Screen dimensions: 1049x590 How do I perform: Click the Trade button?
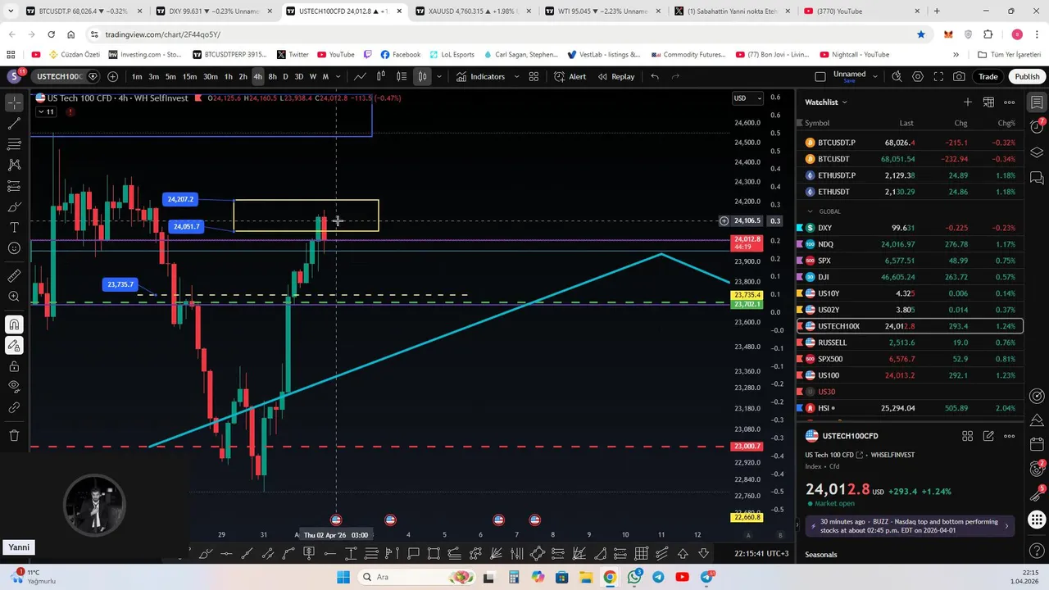pyautogui.click(x=988, y=76)
